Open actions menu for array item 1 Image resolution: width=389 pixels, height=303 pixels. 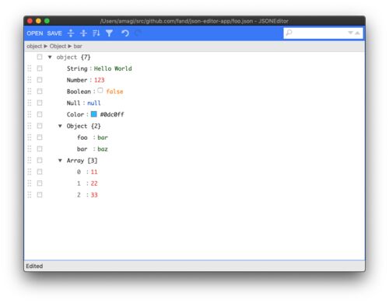tap(40, 183)
